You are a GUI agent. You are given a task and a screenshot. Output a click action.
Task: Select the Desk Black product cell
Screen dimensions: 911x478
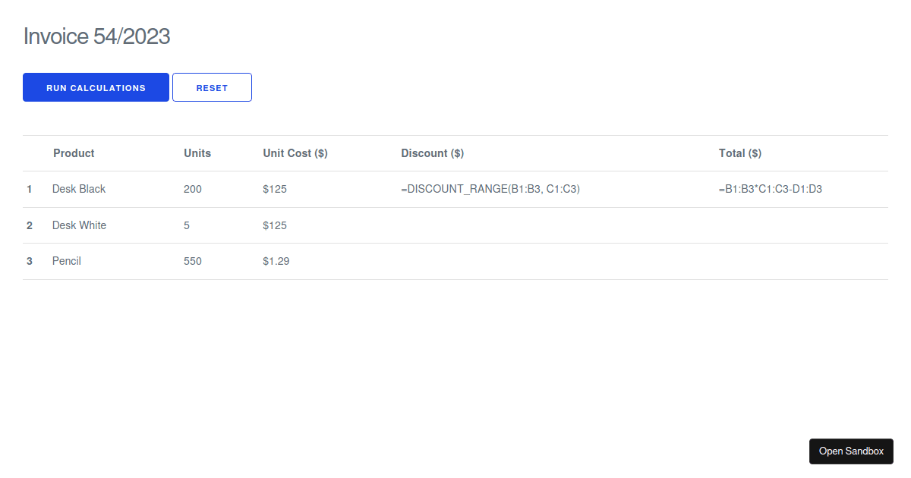[79, 189]
